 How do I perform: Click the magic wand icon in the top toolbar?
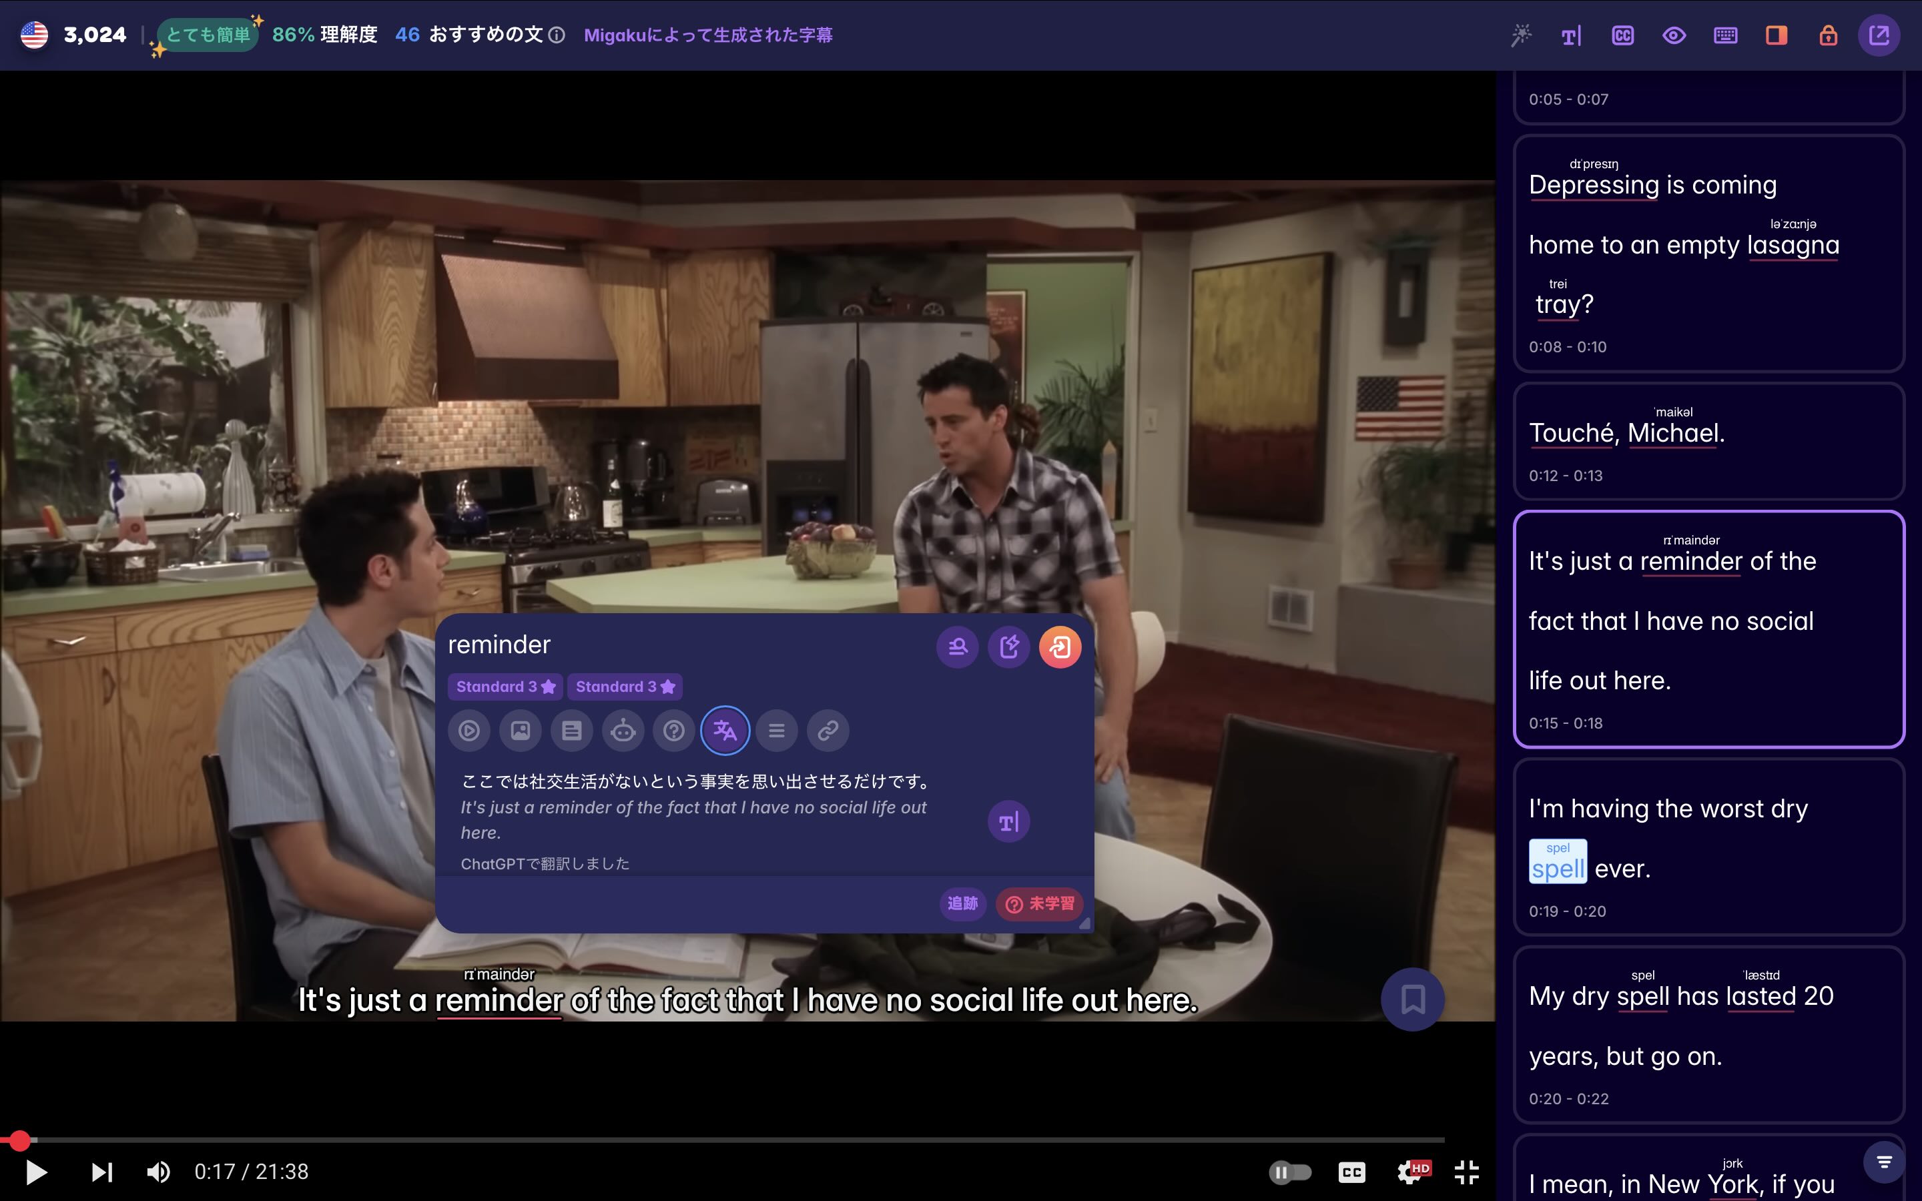pos(1521,35)
